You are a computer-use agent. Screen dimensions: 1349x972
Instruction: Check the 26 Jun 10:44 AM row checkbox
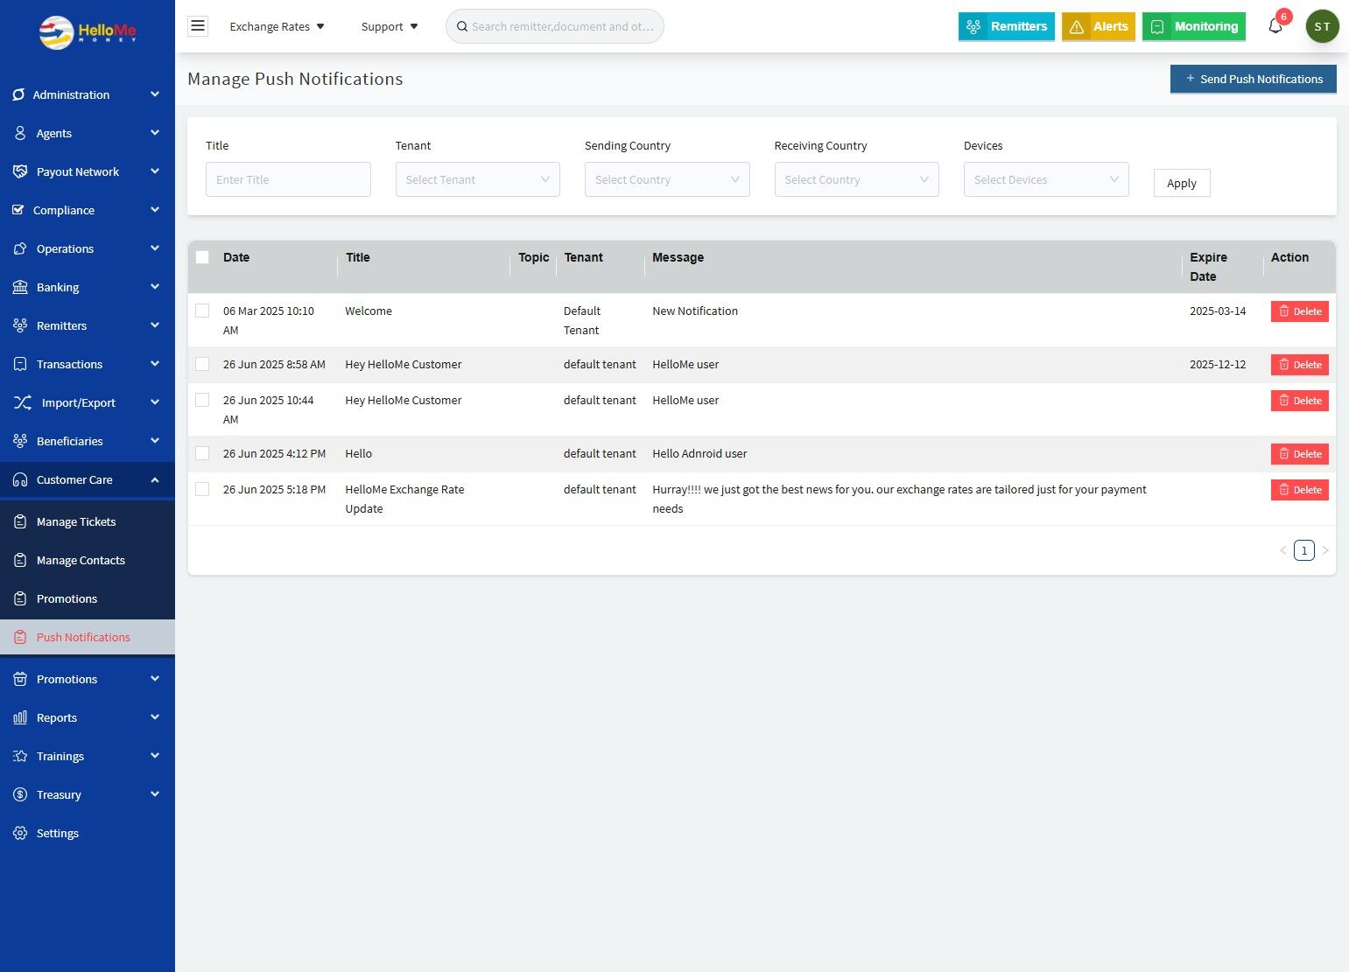click(202, 400)
